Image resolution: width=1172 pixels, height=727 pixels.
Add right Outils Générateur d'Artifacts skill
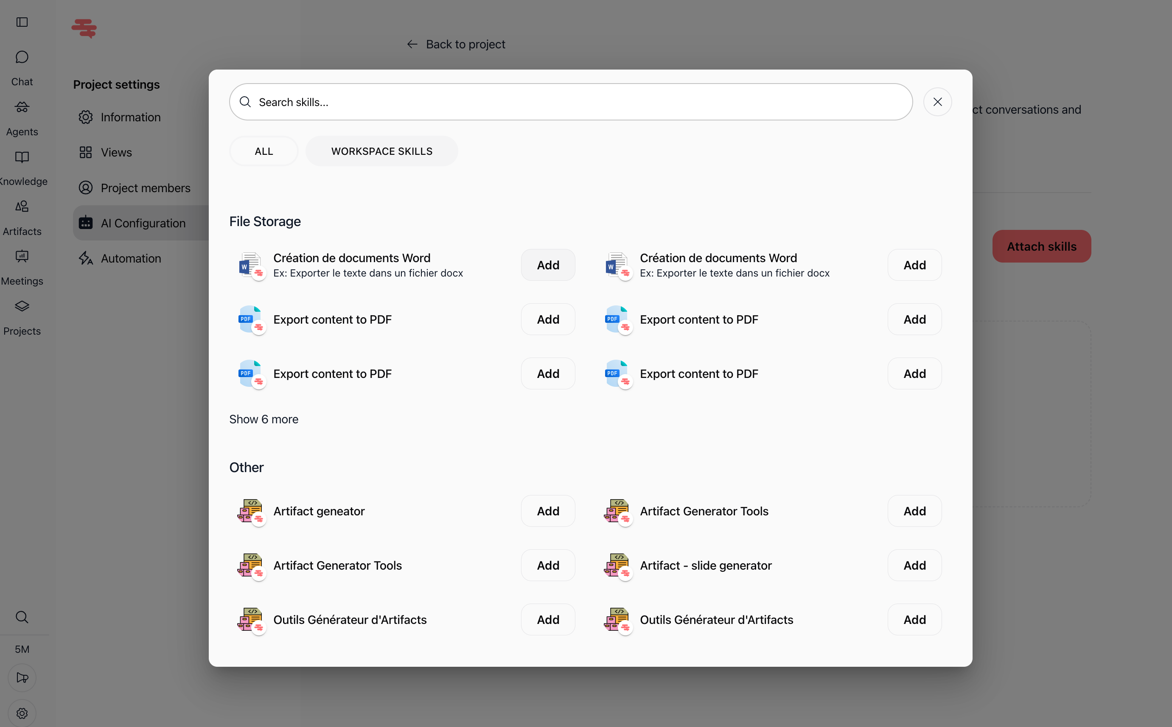(914, 620)
